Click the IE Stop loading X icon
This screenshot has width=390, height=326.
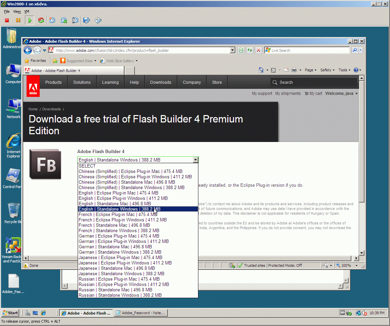(x=259, y=50)
